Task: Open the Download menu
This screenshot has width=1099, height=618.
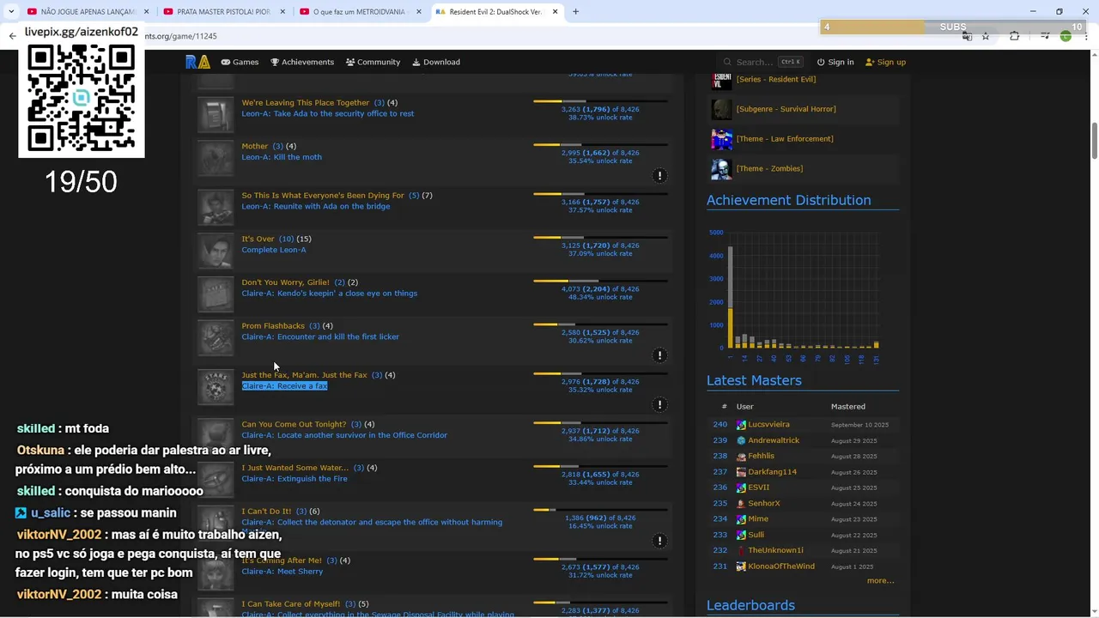Action: [x=436, y=62]
